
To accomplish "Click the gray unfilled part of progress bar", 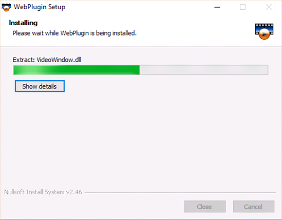I will (x=204, y=70).
